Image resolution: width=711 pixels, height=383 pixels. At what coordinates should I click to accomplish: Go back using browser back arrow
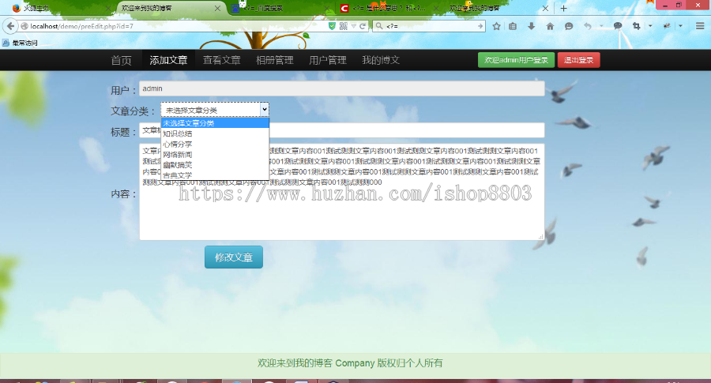10,26
